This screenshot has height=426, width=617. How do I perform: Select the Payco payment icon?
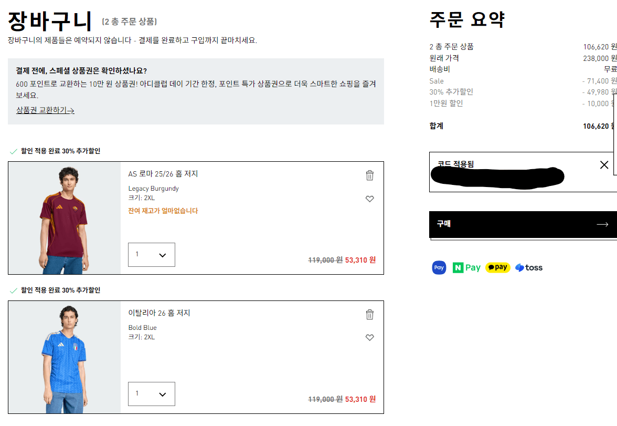pyautogui.click(x=497, y=267)
